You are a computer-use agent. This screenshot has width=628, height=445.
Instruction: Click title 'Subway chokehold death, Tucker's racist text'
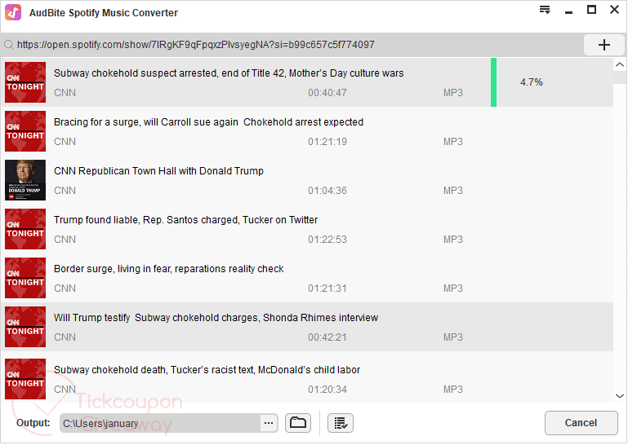pyautogui.click(x=207, y=370)
